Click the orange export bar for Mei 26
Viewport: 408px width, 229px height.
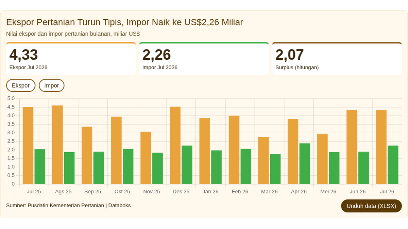322,159
